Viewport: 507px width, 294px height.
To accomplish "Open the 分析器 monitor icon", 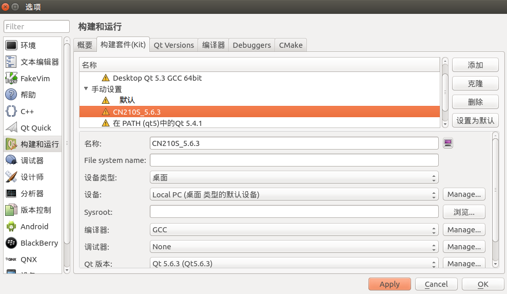I will 11,194.
